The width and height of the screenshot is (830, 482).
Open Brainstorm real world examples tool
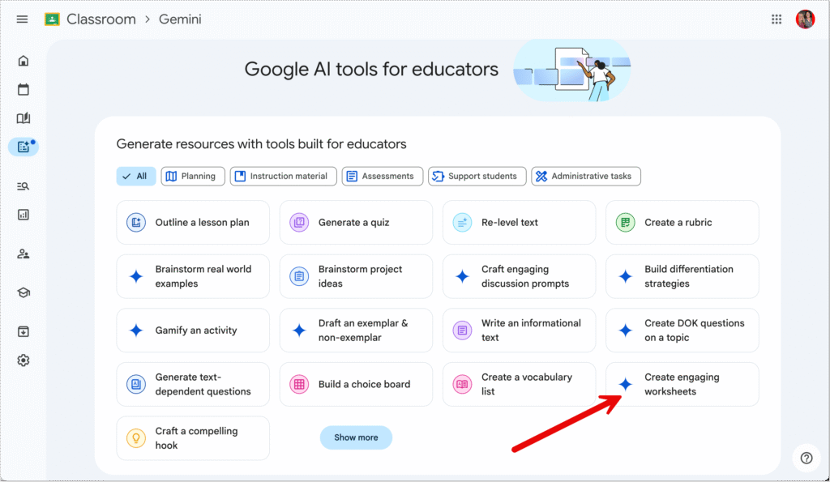tap(193, 276)
